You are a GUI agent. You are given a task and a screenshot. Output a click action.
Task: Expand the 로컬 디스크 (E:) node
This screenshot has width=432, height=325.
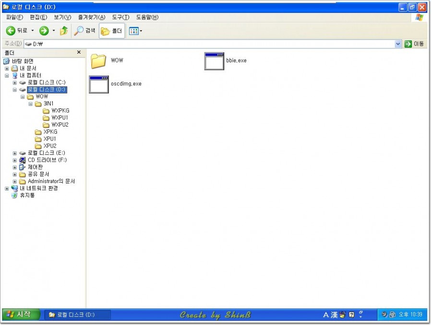pos(15,153)
